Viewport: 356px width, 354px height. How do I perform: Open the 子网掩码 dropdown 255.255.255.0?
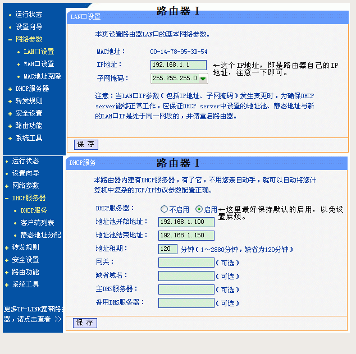[179, 79]
